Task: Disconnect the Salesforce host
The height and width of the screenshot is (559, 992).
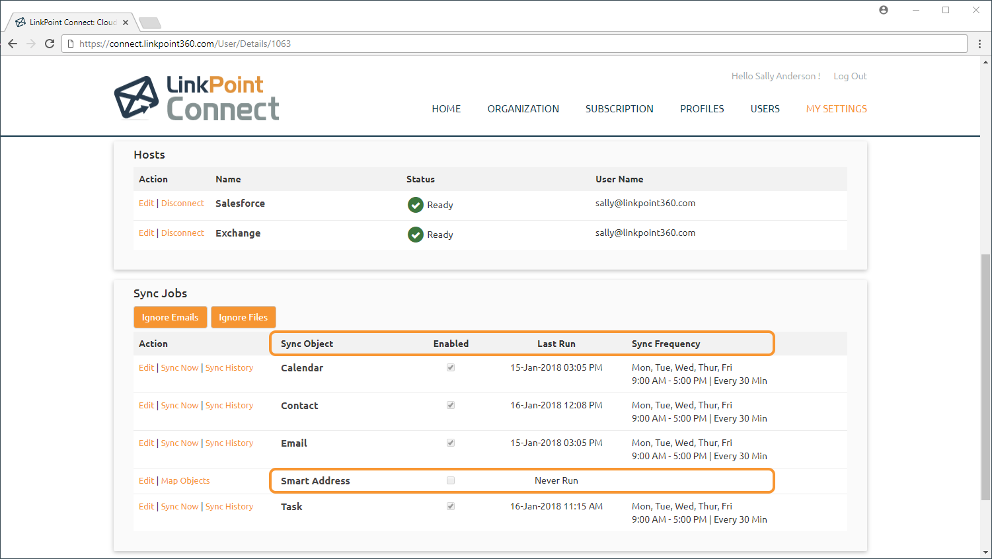Action: (x=182, y=204)
